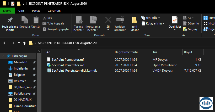Switch to the Görünüm ribbon tab

[x=54, y=11]
